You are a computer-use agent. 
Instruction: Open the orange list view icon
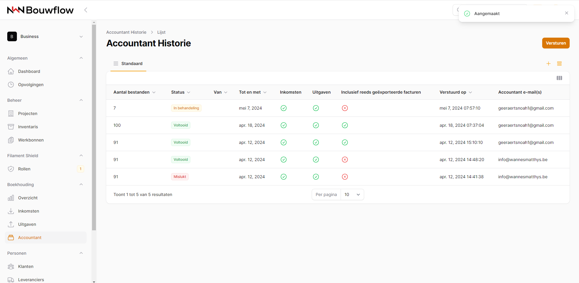tap(559, 64)
